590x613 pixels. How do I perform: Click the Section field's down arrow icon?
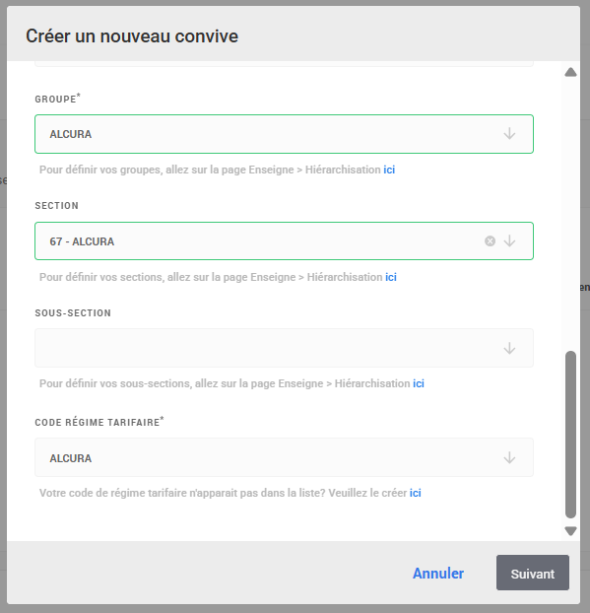[509, 240]
